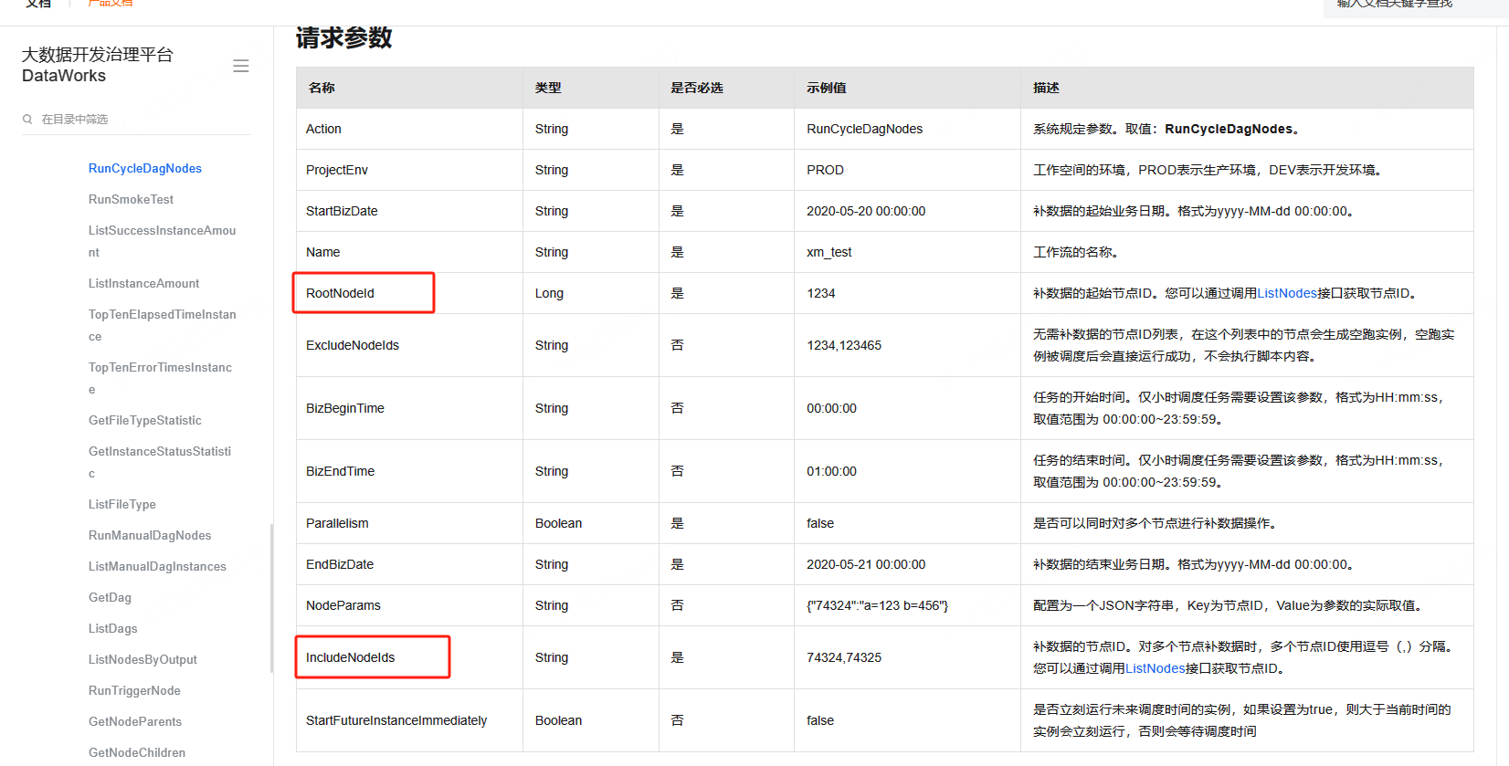Click the search magnifier icon in the sidebar

coord(27,119)
